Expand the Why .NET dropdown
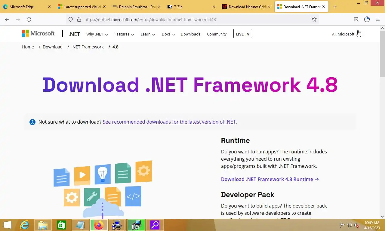This screenshot has height=231, width=385. coord(97,34)
